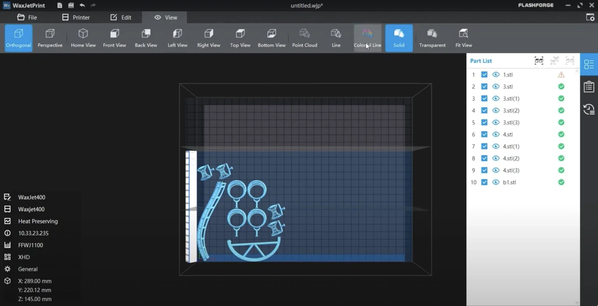The width and height of the screenshot is (598, 306).
Task: Hide visibility of 4.stl part
Action: point(495,134)
